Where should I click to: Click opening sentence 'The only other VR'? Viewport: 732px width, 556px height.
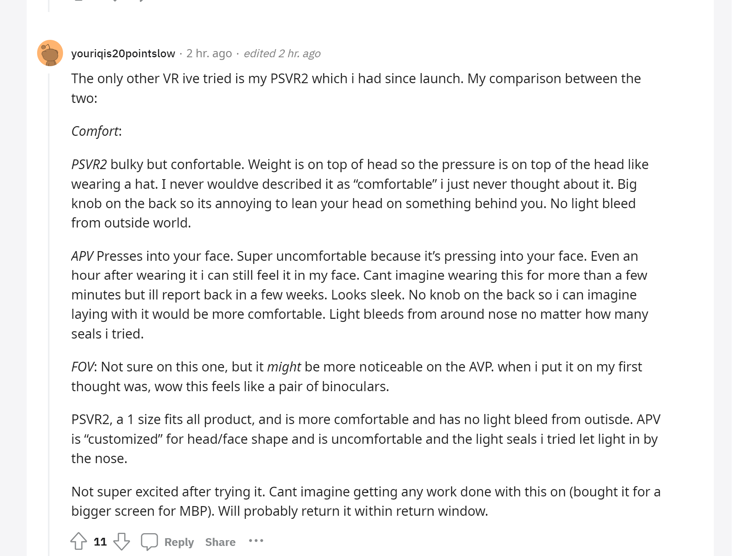(356, 88)
